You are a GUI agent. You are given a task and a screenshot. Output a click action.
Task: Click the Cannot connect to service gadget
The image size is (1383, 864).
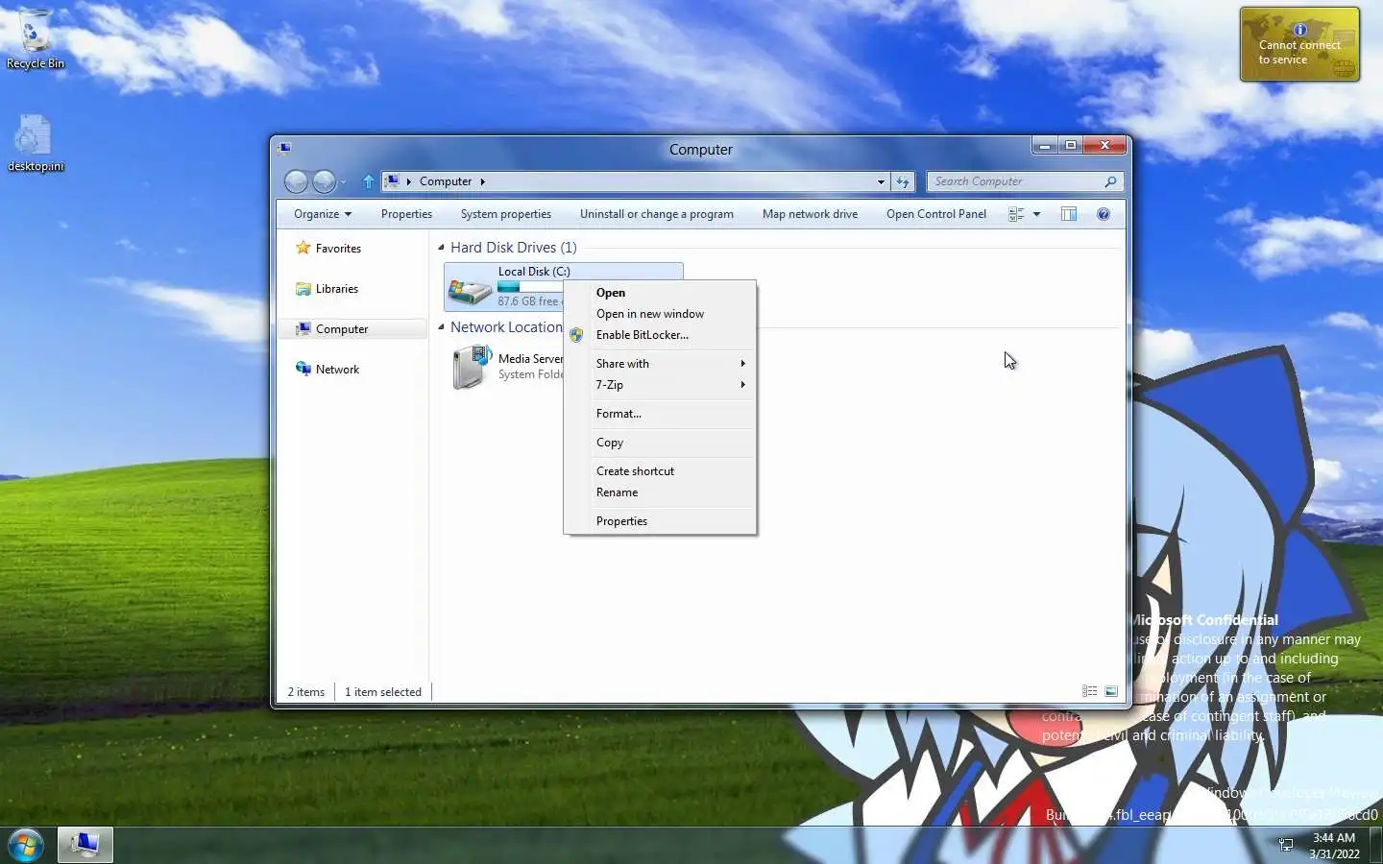click(1299, 44)
